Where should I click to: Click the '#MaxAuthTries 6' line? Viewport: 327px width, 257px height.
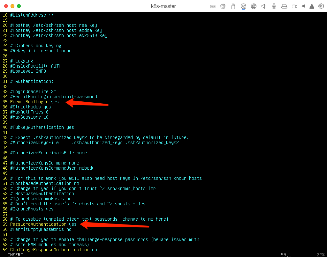(29, 112)
